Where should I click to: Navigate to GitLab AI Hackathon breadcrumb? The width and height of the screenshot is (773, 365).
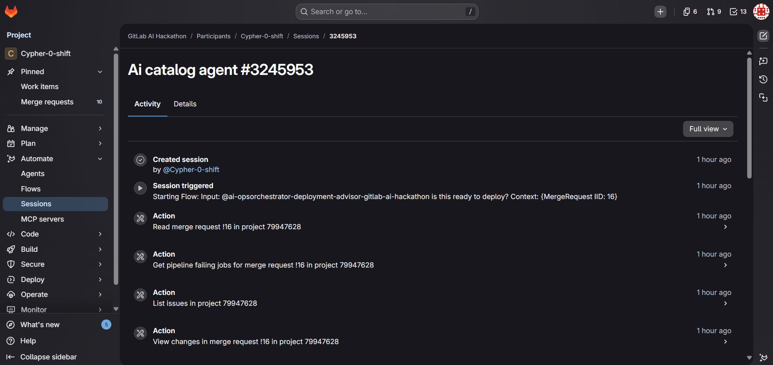pos(157,36)
